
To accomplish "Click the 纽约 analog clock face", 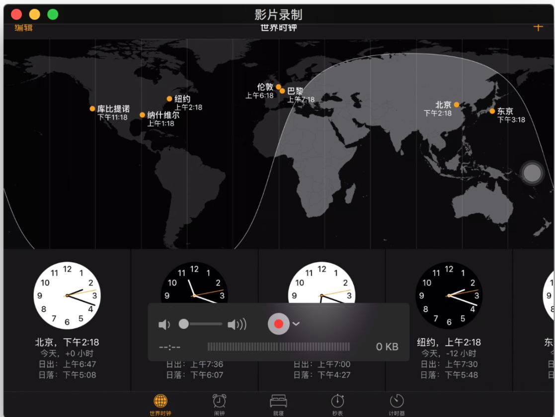I will 450,295.
